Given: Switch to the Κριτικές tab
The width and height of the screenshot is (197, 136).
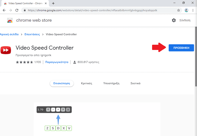Looking at the screenshot, I should pos(87,83).
